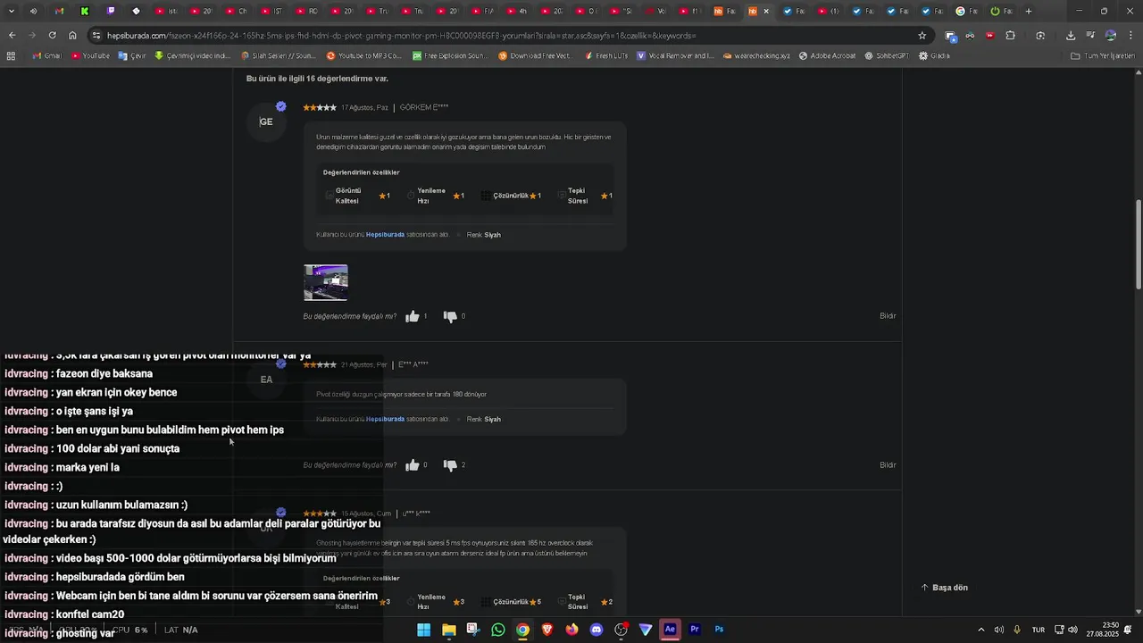Viewport: 1143px width, 643px height.
Task: Open OBS Studio from the taskbar
Action: (x=622, y=630)
